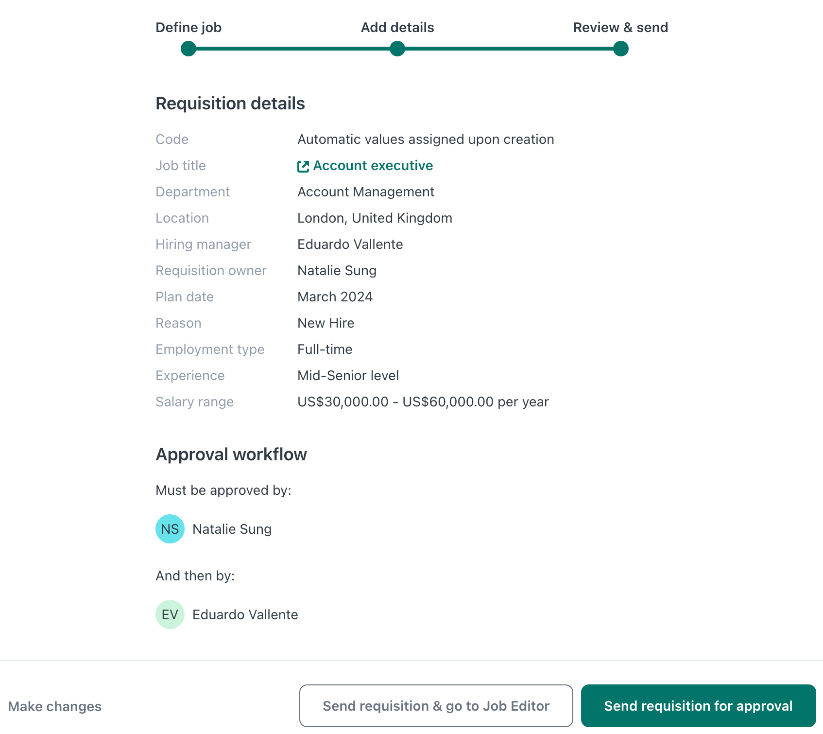Click the Department value Account Management
This screenshot has height=734, width=823.
click(365, 192)
